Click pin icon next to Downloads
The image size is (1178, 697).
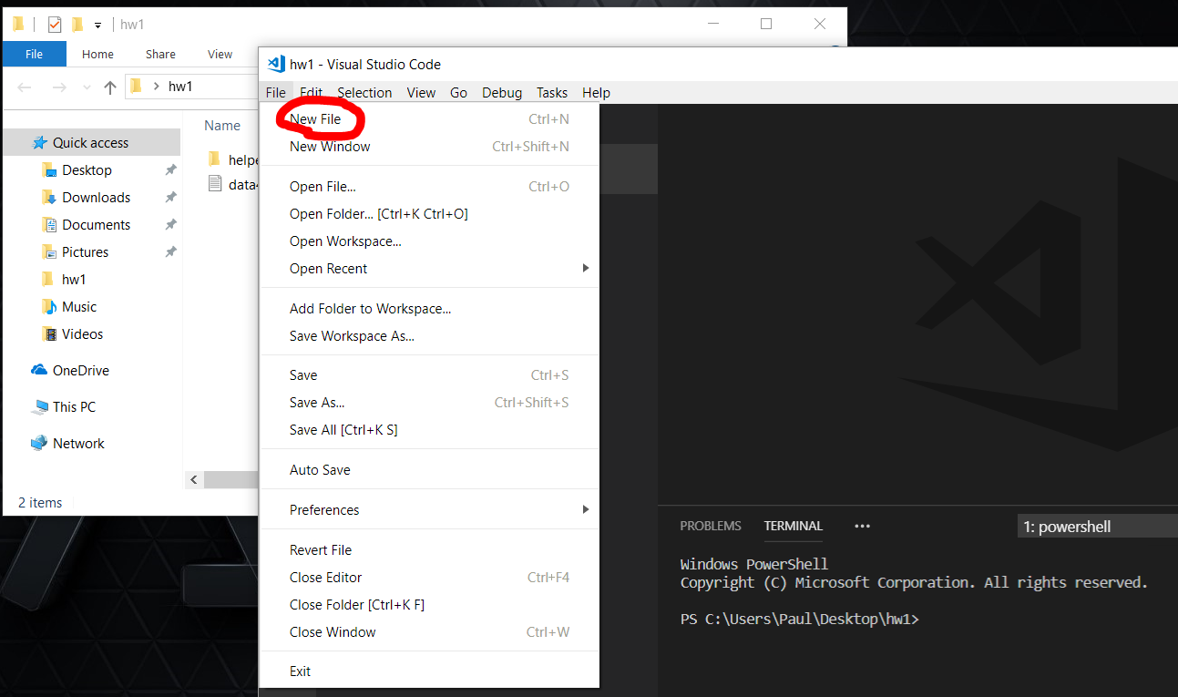pos(170,198)
